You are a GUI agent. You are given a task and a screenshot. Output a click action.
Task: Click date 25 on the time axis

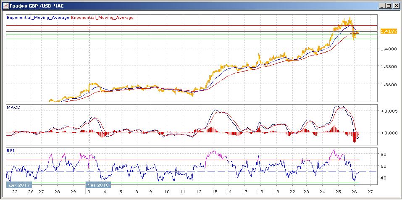click(x=338, y=192)
